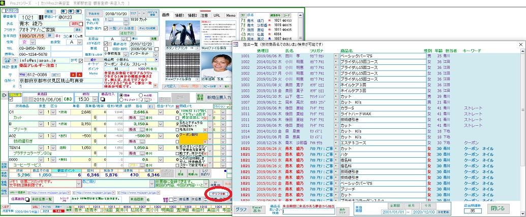
Task: Open the product code C1 dropdown
Action: (41, 112)
